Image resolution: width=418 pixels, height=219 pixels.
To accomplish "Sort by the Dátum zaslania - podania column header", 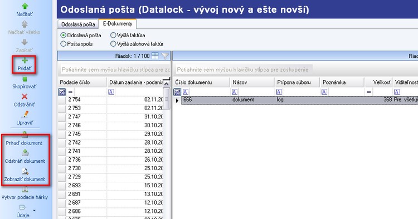I will click(135, 82).
